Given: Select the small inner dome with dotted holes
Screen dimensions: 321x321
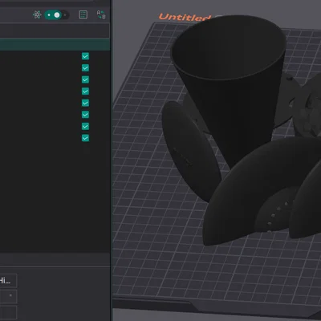Looking at the screenshot, I should (275, 211).
